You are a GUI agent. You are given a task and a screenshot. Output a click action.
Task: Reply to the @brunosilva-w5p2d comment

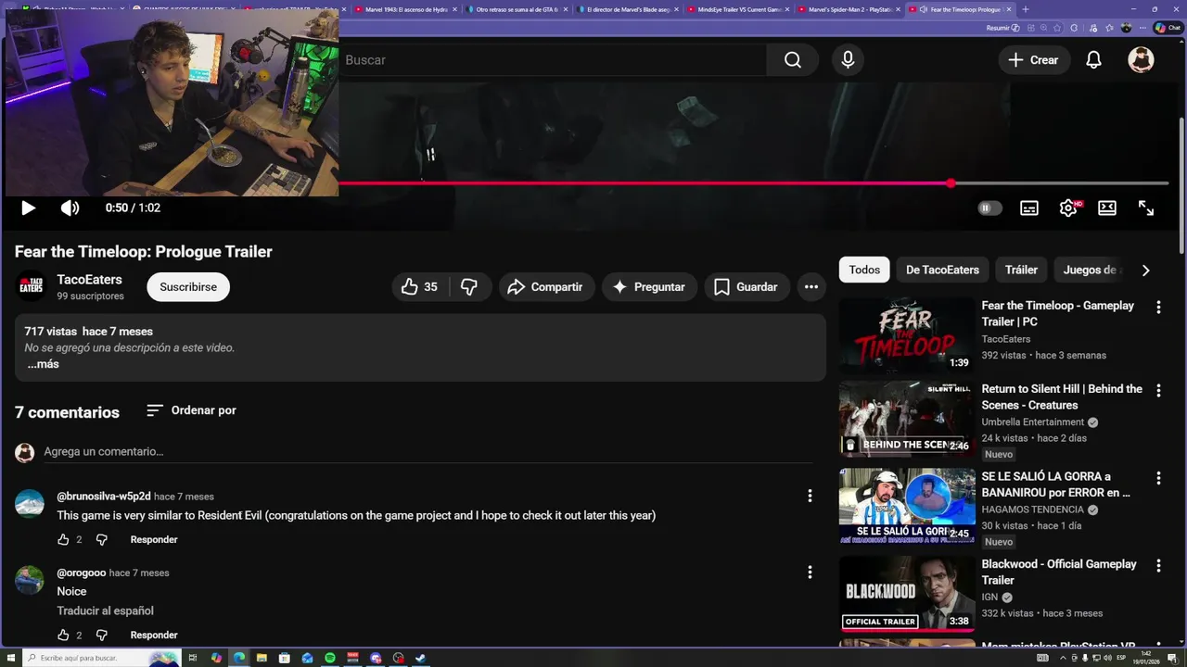154,539
